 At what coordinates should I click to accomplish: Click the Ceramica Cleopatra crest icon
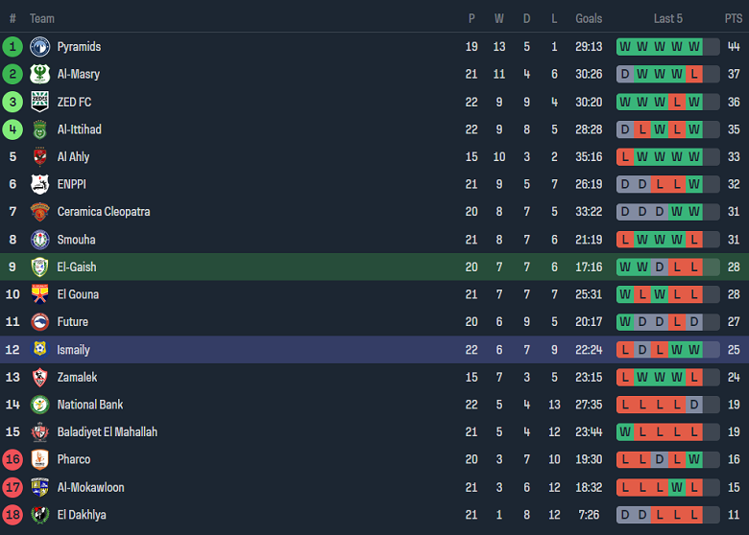point(39,212)
